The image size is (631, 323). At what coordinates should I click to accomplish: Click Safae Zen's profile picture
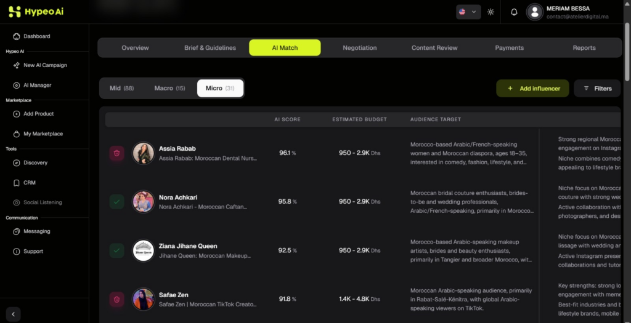[143, 299]
